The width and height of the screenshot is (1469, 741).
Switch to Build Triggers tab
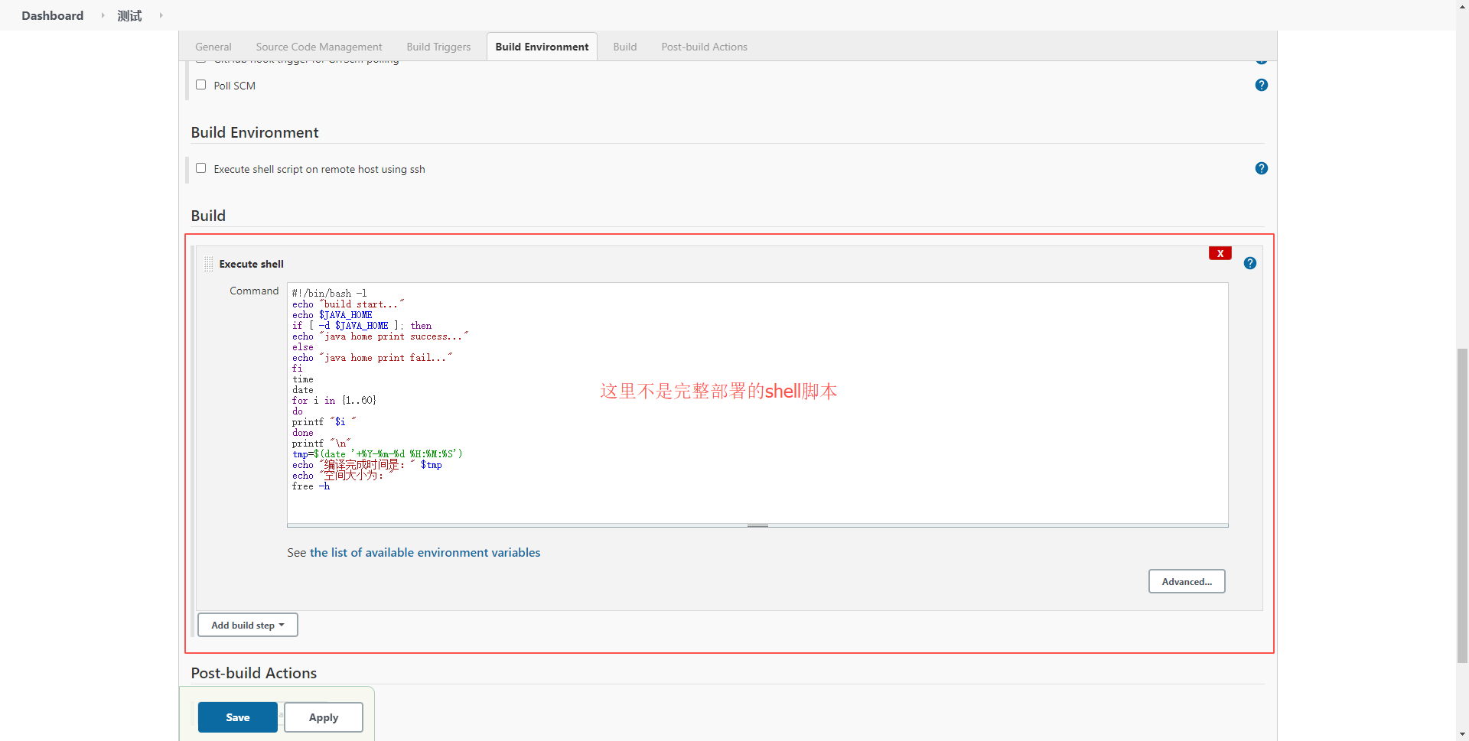coord(438,47)
